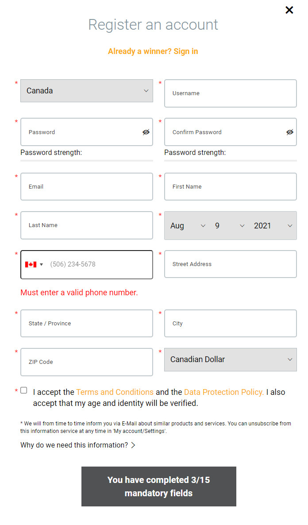Viewport: 308px width, 525px height.
Task: Focus the Username input field
Action: [230, 93]
